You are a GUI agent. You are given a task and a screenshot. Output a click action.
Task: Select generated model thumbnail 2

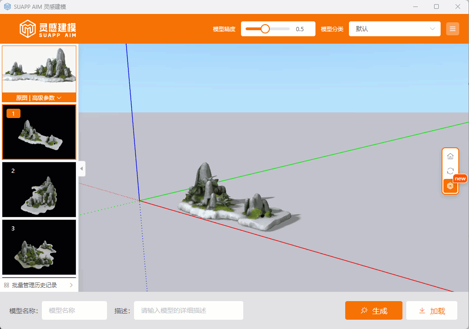(x=39, y=190)
